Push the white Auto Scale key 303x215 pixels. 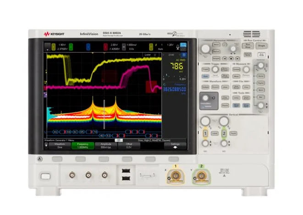261,55
